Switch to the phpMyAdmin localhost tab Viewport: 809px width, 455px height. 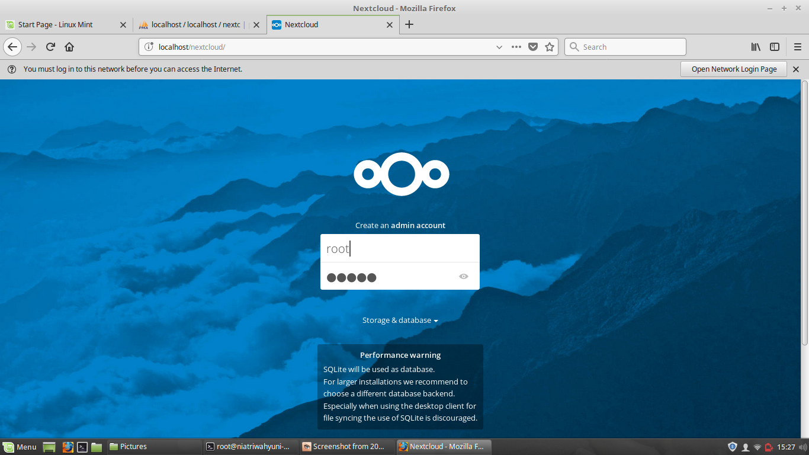point(195,25)
